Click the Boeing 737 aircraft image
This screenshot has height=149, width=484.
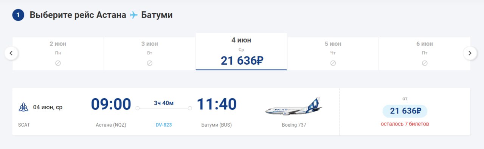294,106
